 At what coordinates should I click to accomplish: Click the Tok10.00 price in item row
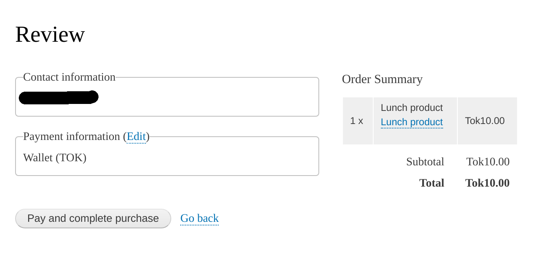point(485,121)
